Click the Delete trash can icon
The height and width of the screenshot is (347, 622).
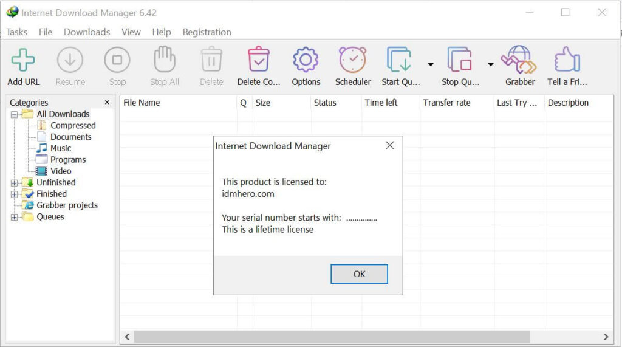pos(211,59)
